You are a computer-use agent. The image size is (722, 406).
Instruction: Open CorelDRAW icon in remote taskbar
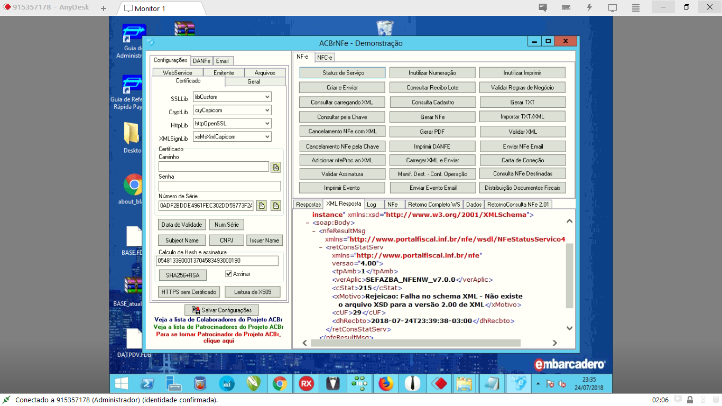(x=253, y=383)
